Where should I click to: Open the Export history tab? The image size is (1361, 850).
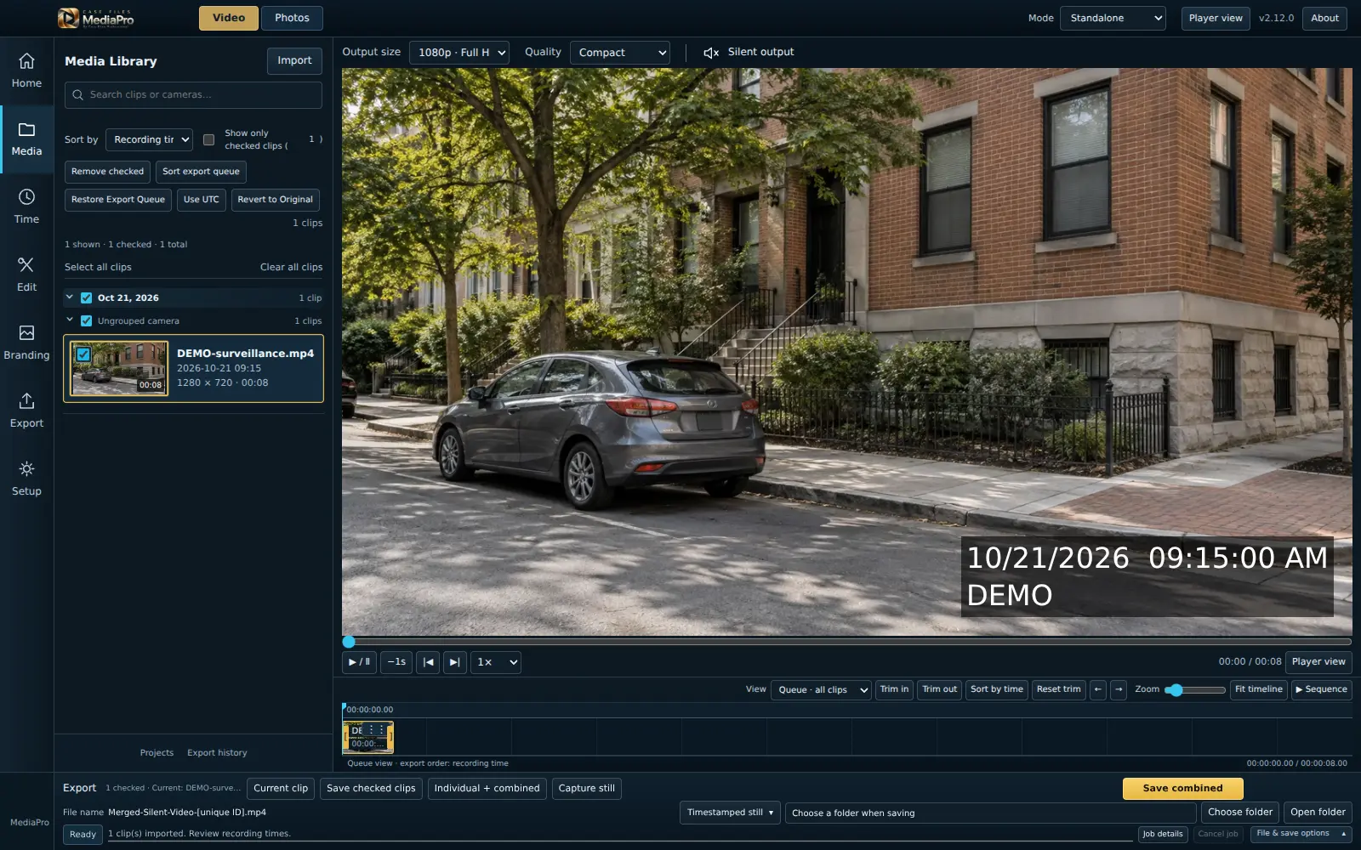pos(217,753)
